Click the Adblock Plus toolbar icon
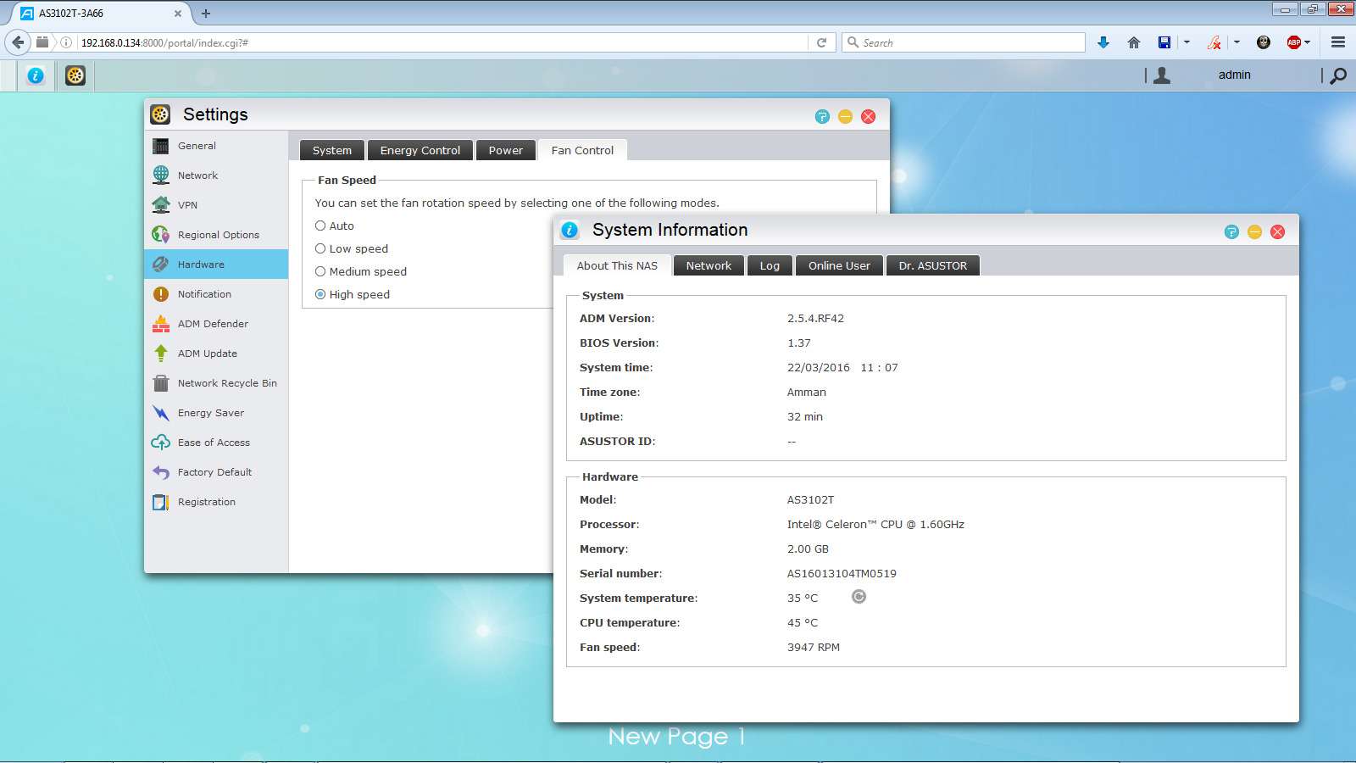This screenshot has height=763, width=1356. [x=1293, y=42]
